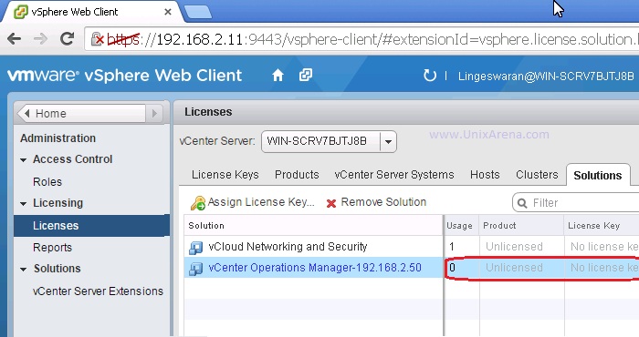Screen dimensions: 639x337
Task: Open Reports in the navigator
Action: [52, 248]
